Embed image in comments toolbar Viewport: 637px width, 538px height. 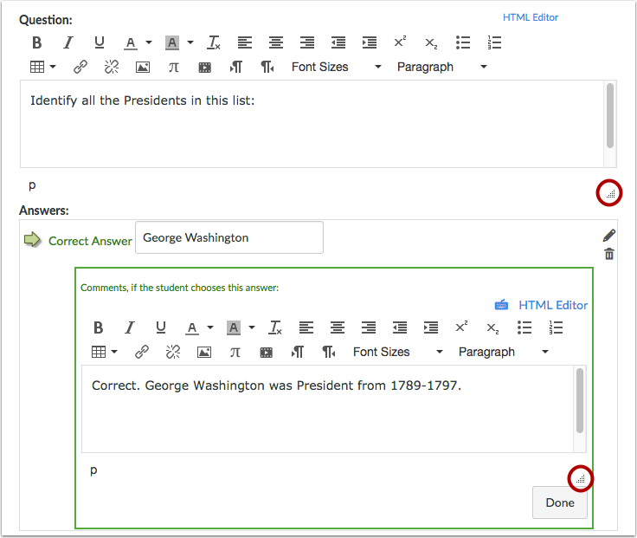tap(204, 352)
